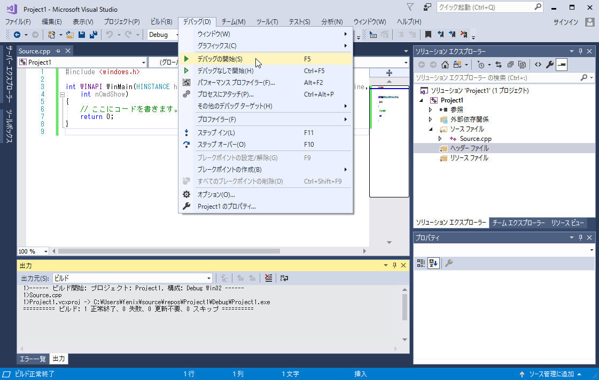Open the ツールボックス side tab
The width and height of the screenshot is (599, 380).
point(9,126)
